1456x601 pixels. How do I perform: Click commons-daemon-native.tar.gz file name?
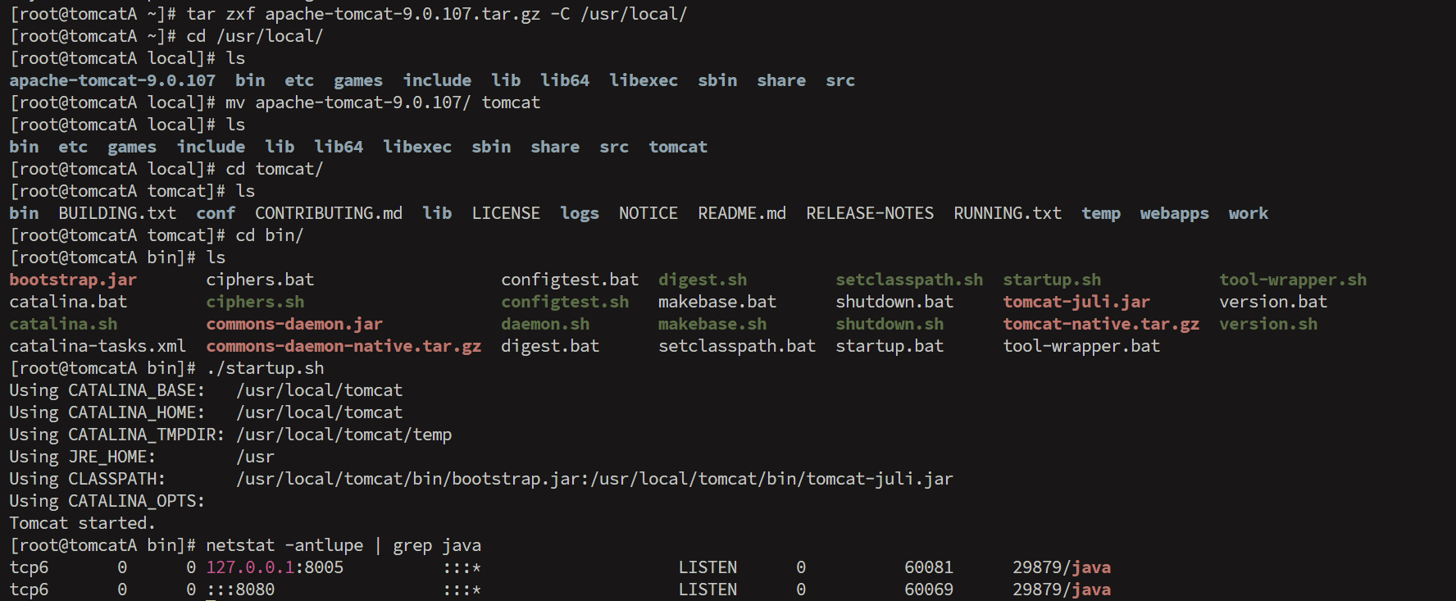coord(344,346)
